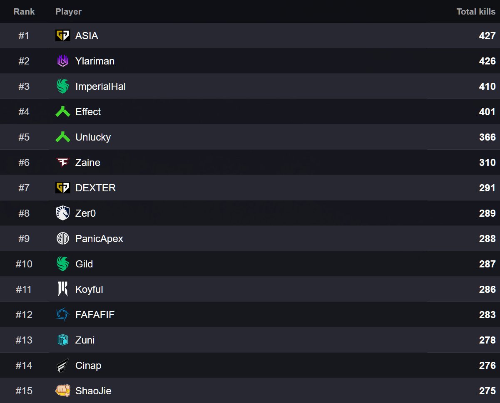Click the FaZe logo beside Zaine

(x=63, y=163)
